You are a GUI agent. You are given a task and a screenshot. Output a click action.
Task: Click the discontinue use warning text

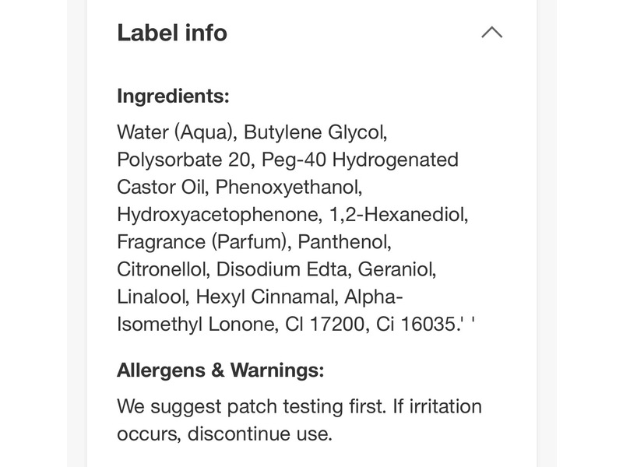(x=260, y=434)
